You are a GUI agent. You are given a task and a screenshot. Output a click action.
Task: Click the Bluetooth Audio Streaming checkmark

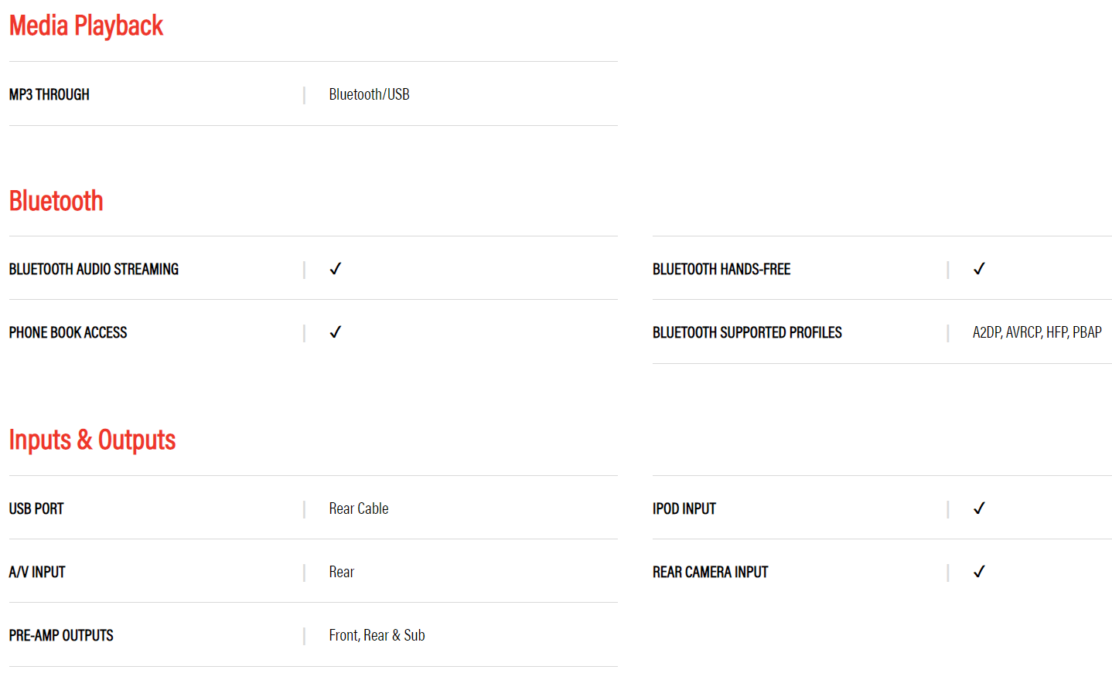point(336,269)
